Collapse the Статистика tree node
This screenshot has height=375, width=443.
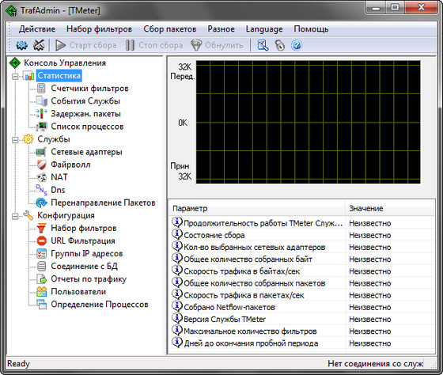15,76
